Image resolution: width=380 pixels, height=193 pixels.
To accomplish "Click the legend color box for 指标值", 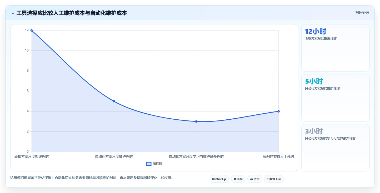I will pos(149,164).
